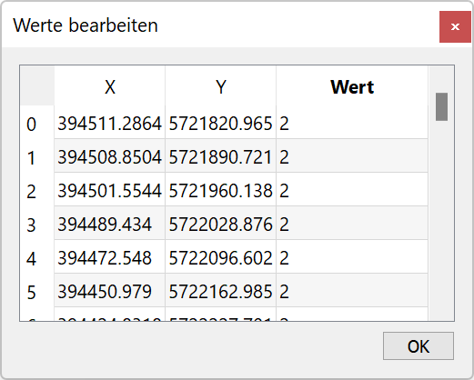The width and height of the screenshot is (474, 380).
Task: Click the table's top-left corner cell
Action: (x=37, y=85)
